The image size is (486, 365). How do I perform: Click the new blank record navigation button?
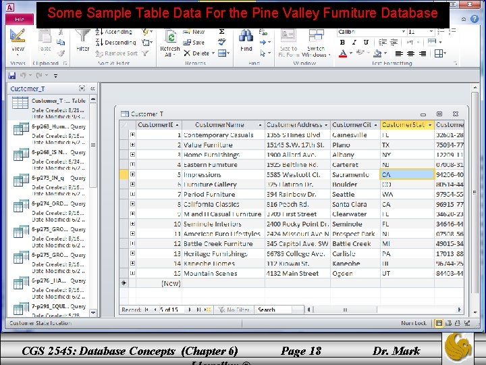pyautogui.click(x=208, y=310)
